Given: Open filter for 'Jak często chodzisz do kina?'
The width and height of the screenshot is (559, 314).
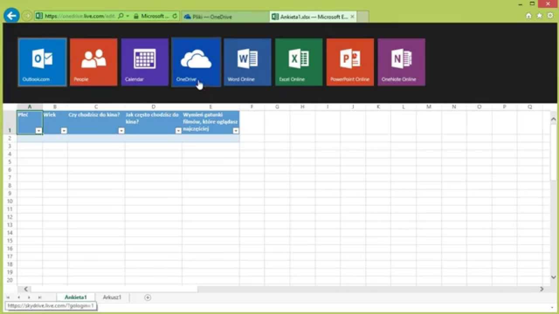Looking at the screenshot, I should (178, 131).
